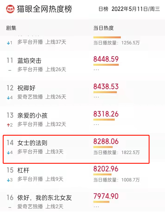Open the 蓝焰突击 series entry

29,61
